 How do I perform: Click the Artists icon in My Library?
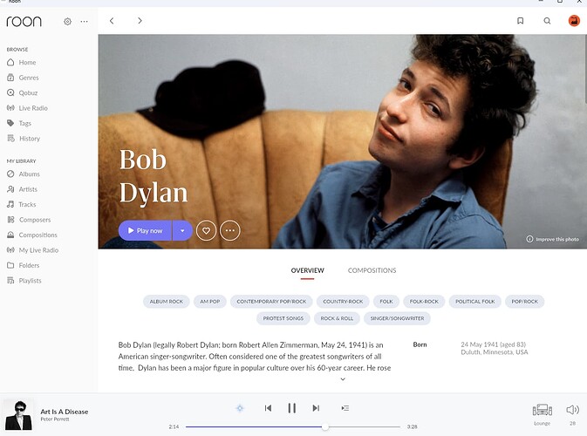click(x=10, y=189)
